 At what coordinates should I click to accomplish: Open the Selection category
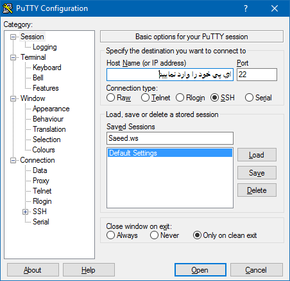click(x=47, y=140)
